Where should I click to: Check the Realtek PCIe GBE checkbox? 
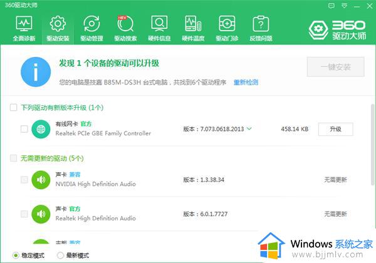point(24,129)
